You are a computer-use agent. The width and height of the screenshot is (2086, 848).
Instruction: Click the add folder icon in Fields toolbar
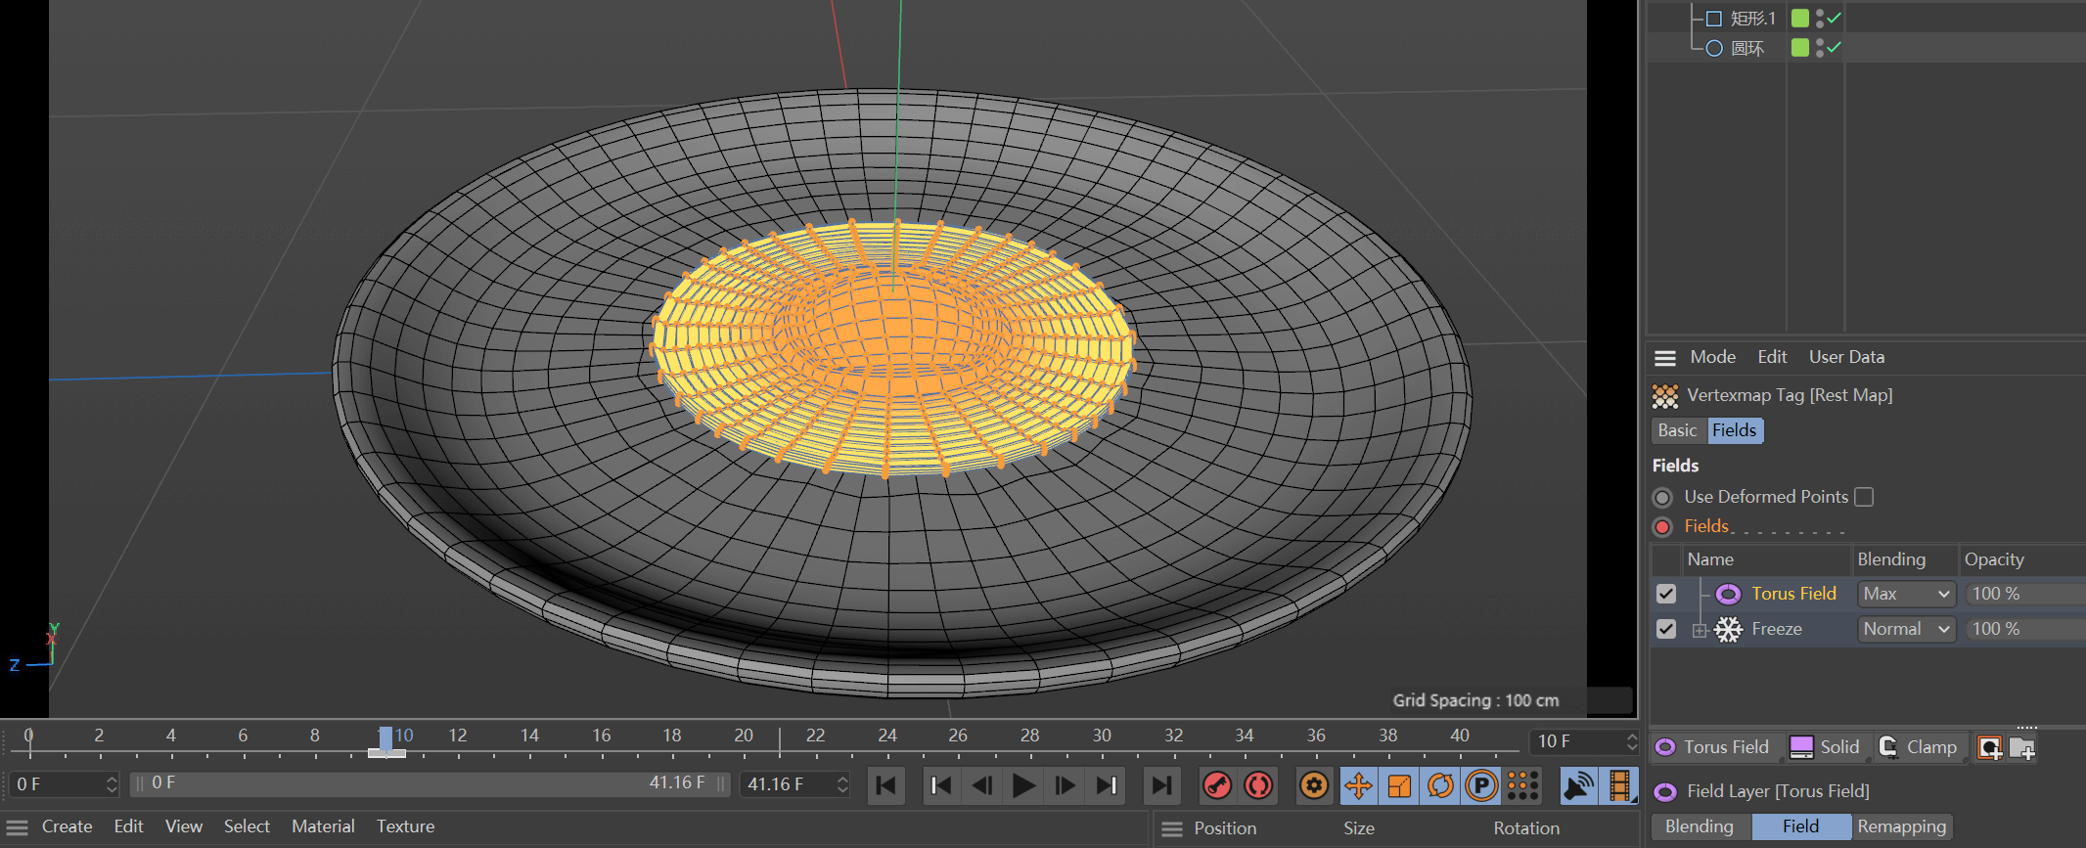tap(2022, 748)
